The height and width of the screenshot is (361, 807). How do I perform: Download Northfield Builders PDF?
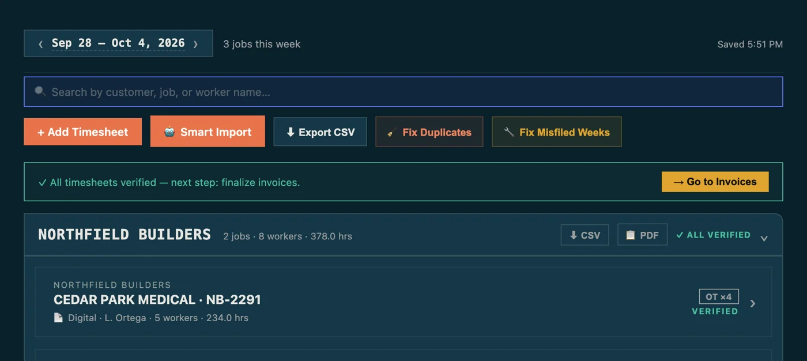pyautogui.click(x=642, y=235)
